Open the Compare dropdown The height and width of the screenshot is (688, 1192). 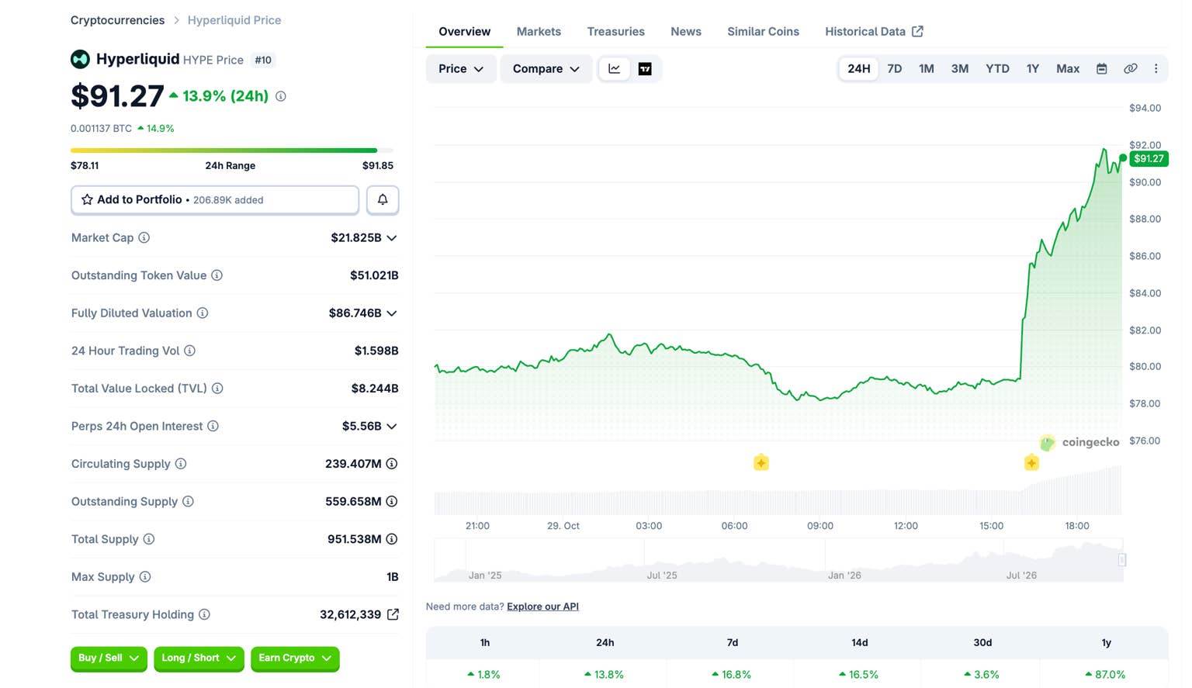pos(546,69)
